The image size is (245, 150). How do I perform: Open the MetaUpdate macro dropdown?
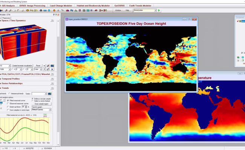click(155, 10)
